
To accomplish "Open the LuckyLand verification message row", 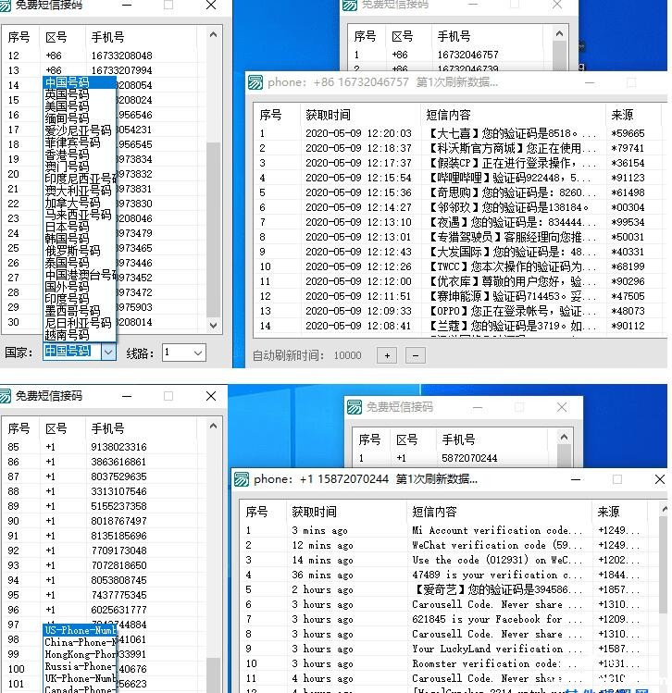I will click(449, 649).
